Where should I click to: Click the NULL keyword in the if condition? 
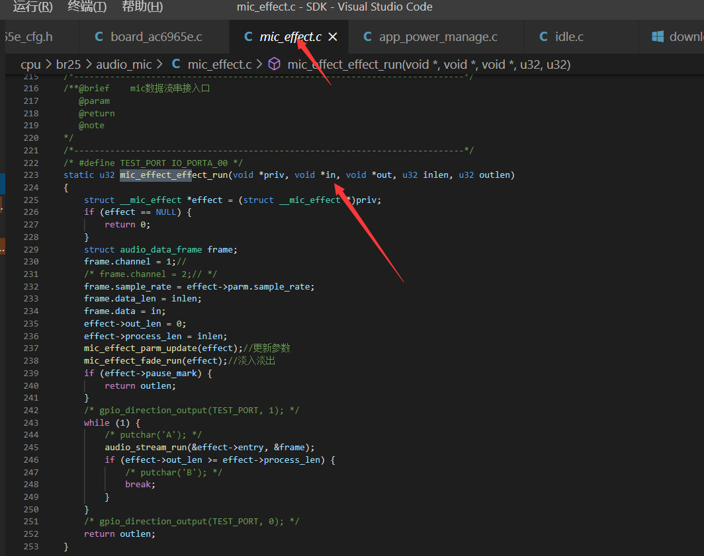166,212
